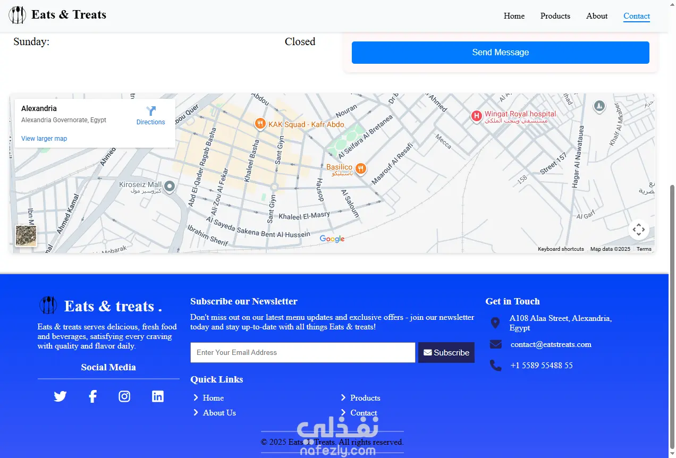Follow the About Us quick link

219,413
